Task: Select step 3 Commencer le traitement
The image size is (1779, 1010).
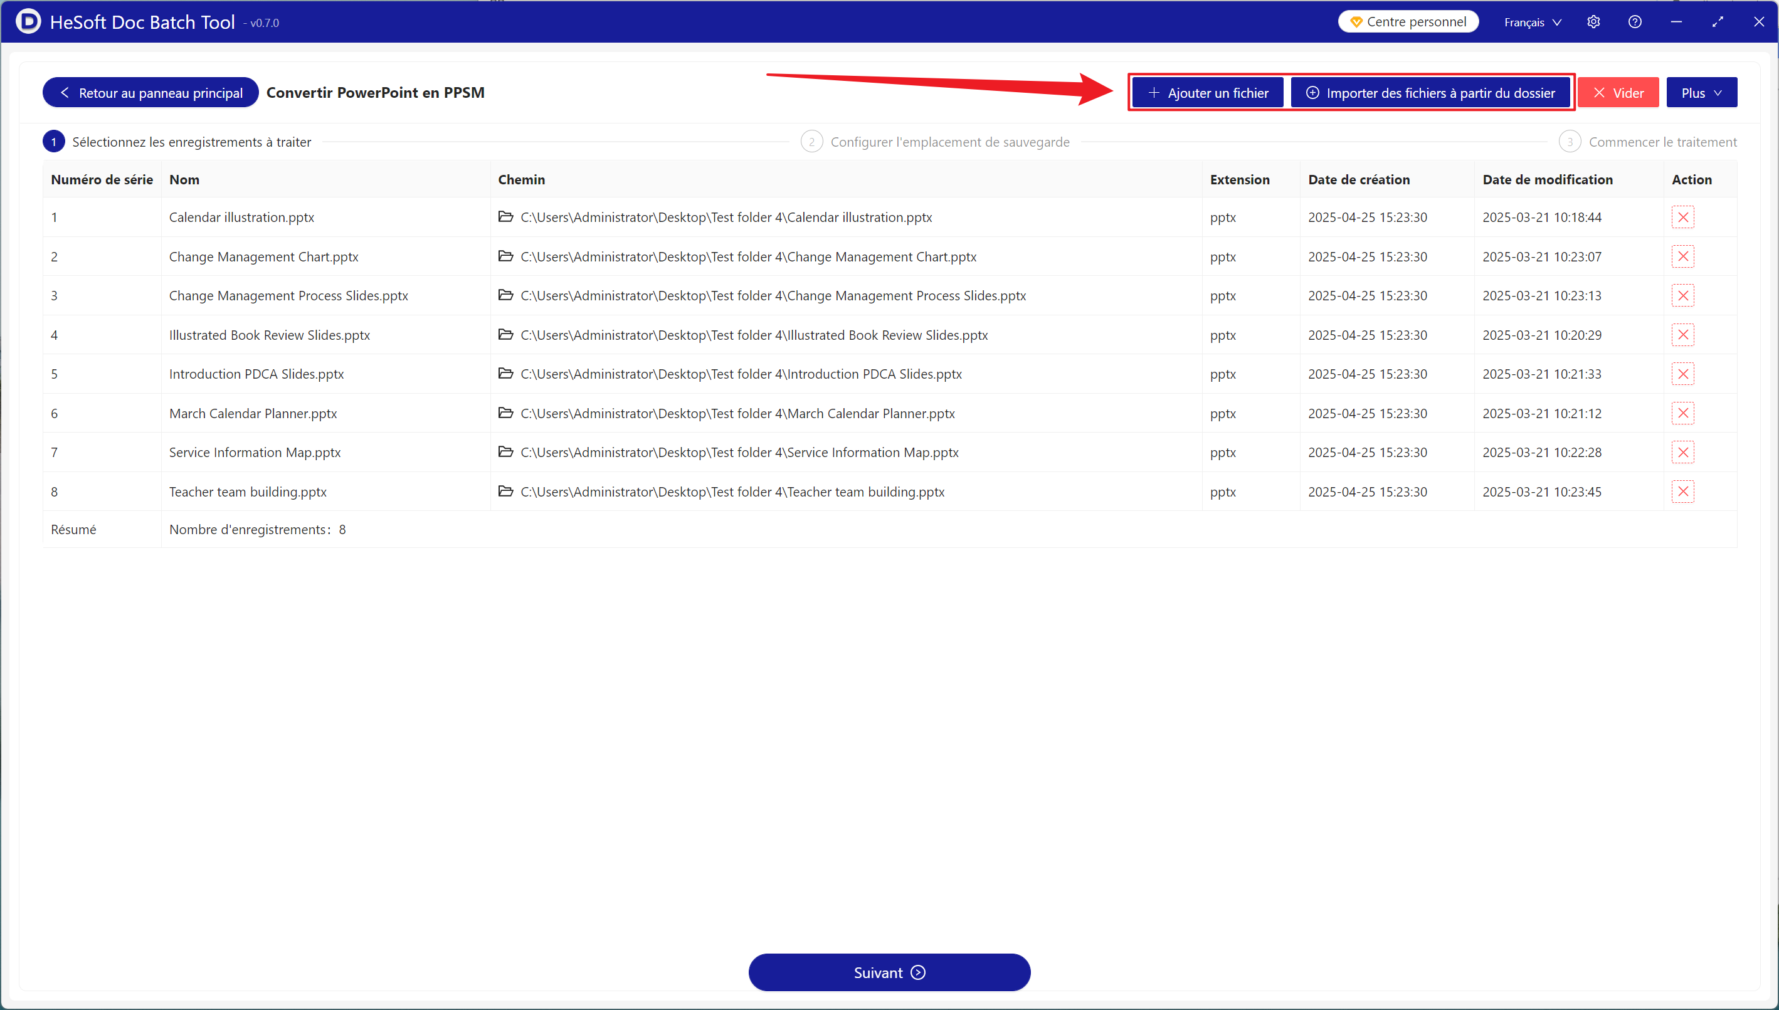Action: (1648, 142)
